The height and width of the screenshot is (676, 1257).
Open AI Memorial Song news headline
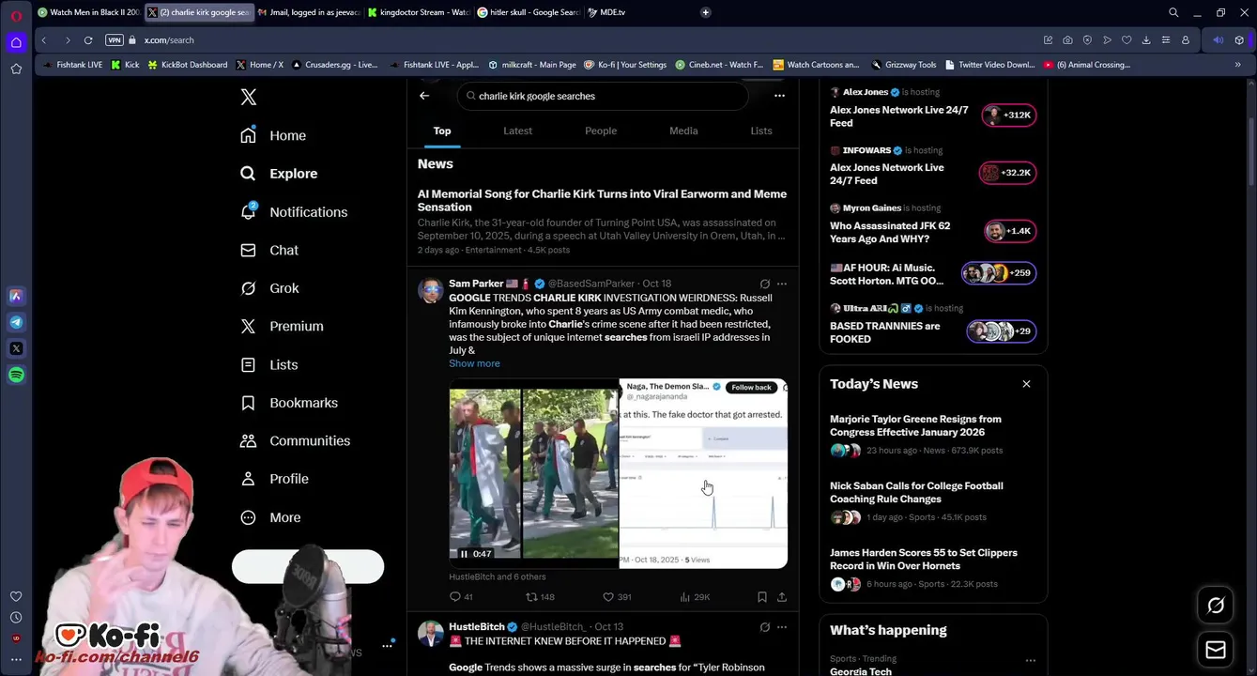pyautogui.click(x=602, y=200)
